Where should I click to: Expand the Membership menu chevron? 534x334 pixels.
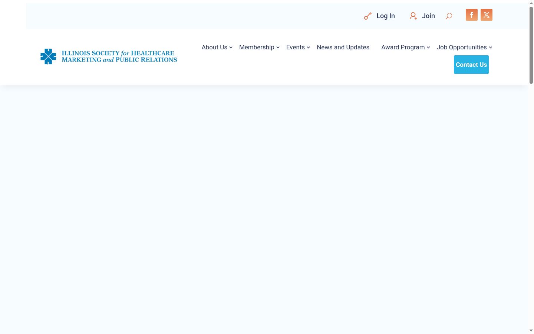pyautogui.click(x=278, y=48)
